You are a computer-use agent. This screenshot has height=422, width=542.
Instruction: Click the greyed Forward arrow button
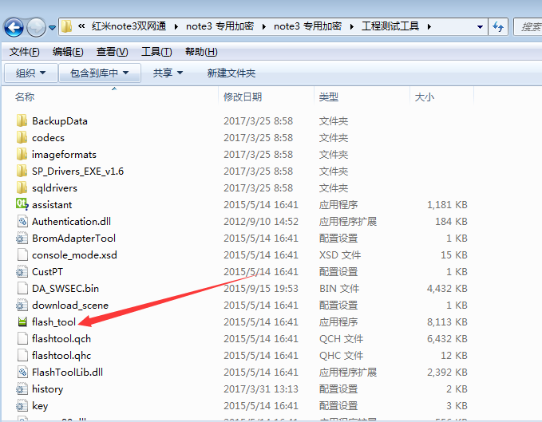click(36, 27)
